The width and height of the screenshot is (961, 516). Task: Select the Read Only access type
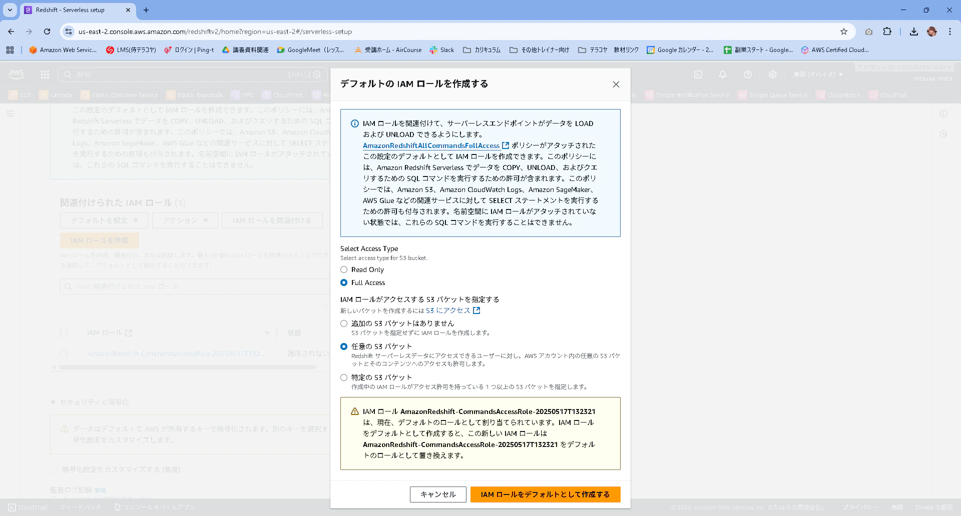point(344,269)
